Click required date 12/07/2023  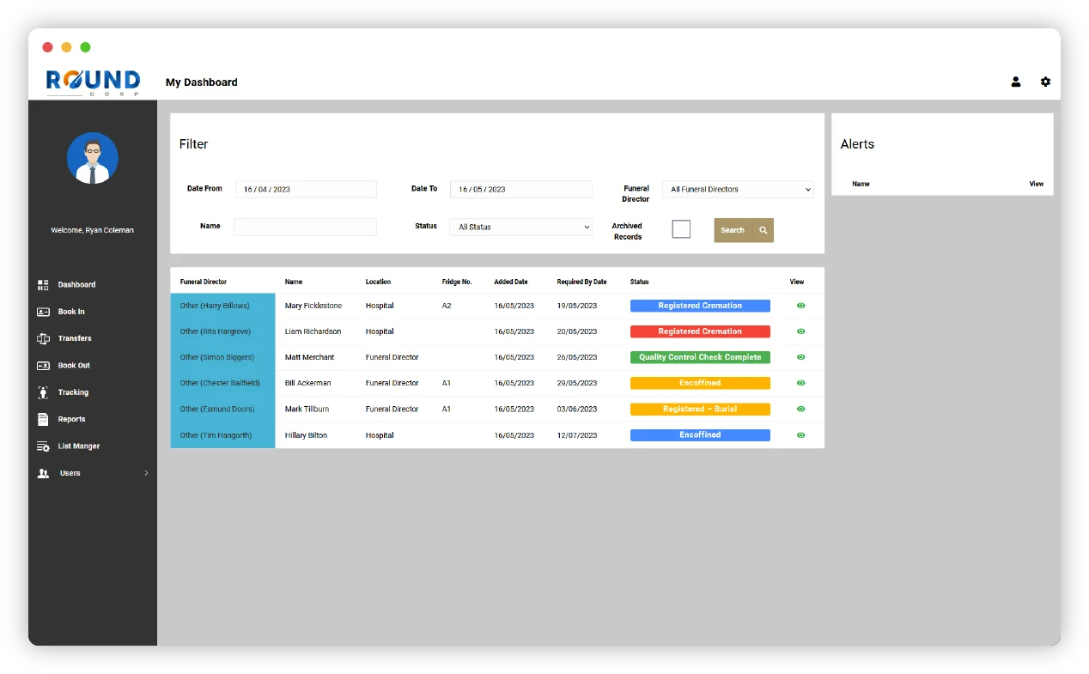[577, 435]
